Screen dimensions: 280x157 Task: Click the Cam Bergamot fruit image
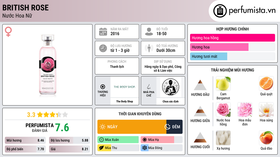tap(223, 83)
